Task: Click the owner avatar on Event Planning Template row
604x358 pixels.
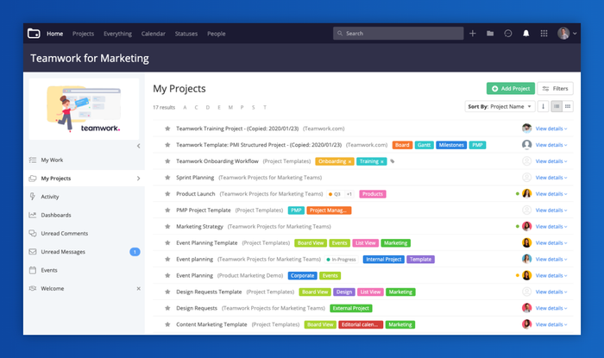Action: 526,242
